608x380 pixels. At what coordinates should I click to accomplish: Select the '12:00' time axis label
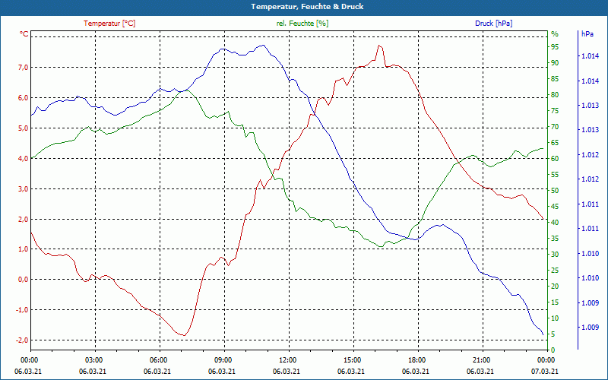click(288, 360)
